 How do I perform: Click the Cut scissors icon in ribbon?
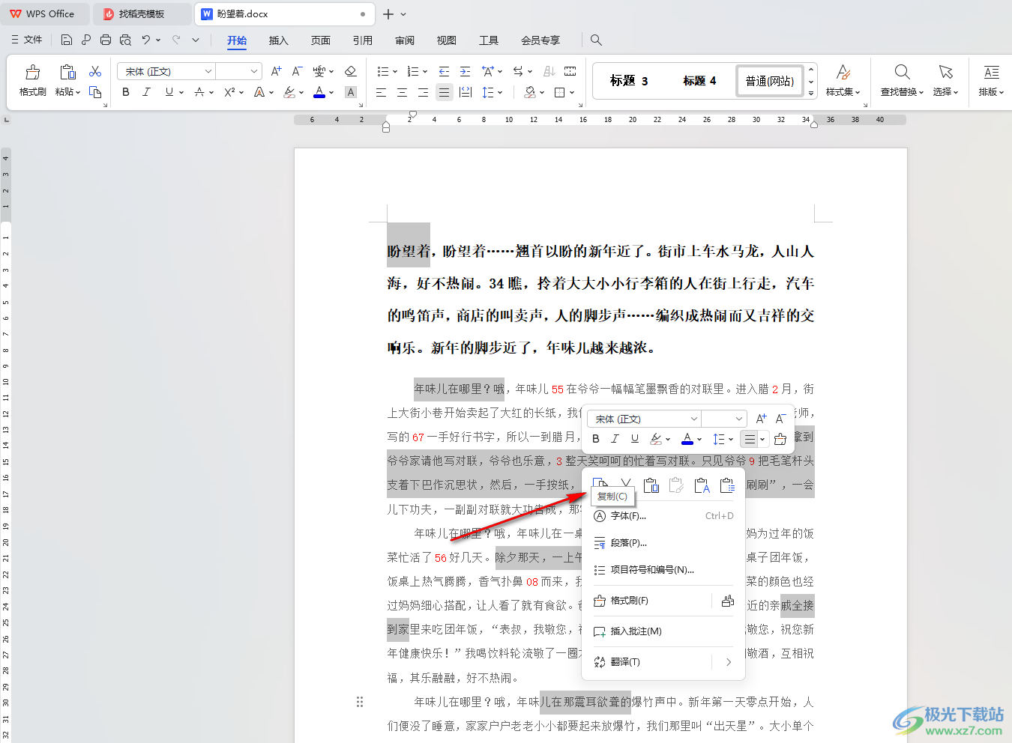tap(95, 72)
